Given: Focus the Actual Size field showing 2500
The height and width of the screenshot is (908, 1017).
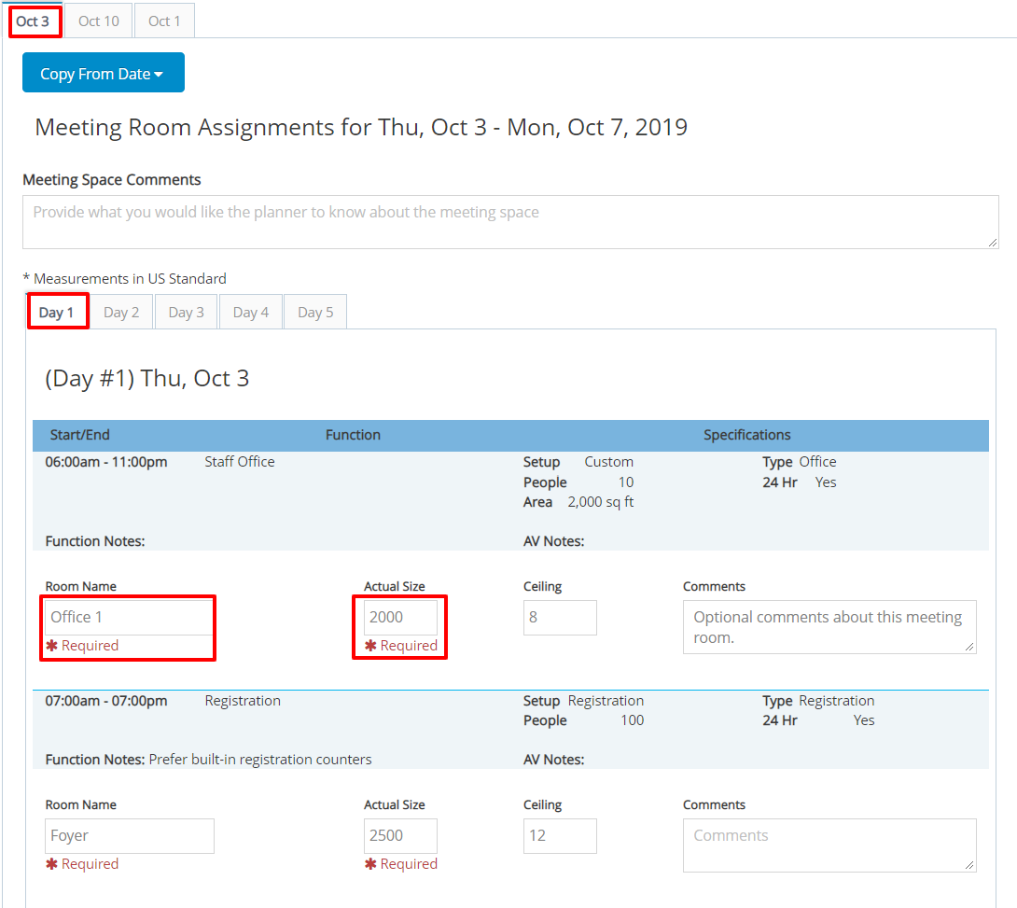Looking at the screenshot, I should tap(399, 835).
